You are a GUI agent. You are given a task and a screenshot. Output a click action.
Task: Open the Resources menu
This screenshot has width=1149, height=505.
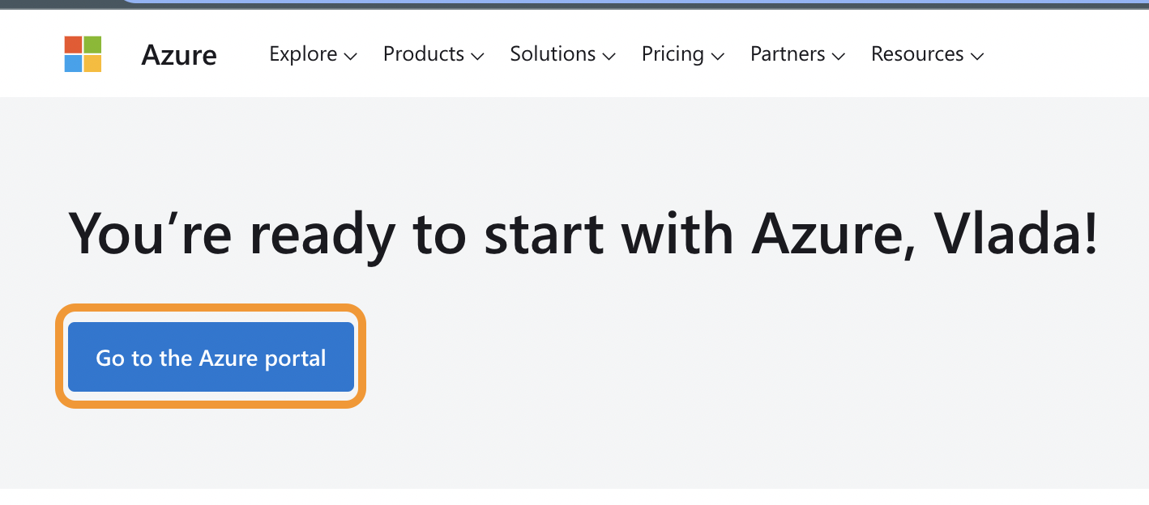pos(917,54)
